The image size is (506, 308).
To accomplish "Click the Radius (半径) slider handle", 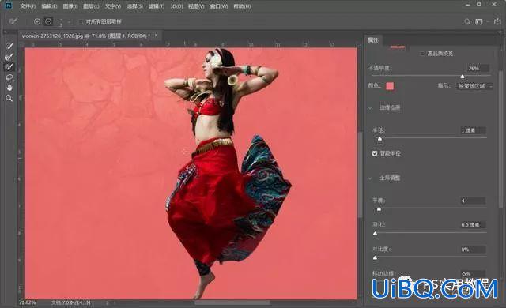I will 379,139.
